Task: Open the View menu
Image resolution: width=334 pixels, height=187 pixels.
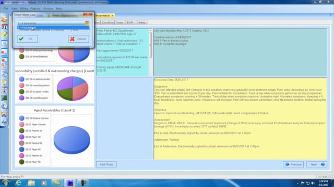Action: click(14, 9)
